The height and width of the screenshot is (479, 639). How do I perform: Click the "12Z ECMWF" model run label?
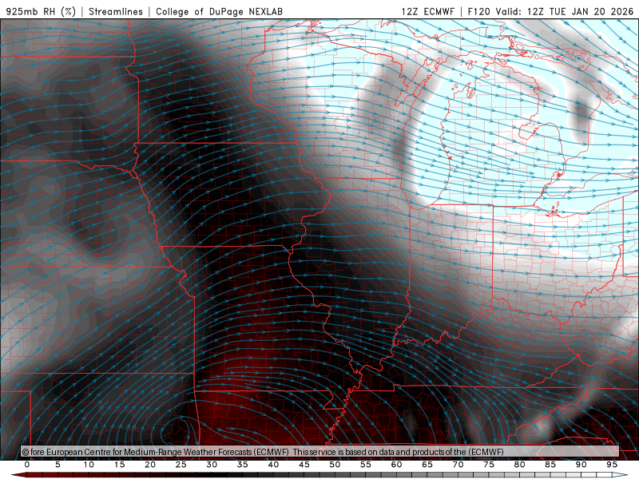427,11
